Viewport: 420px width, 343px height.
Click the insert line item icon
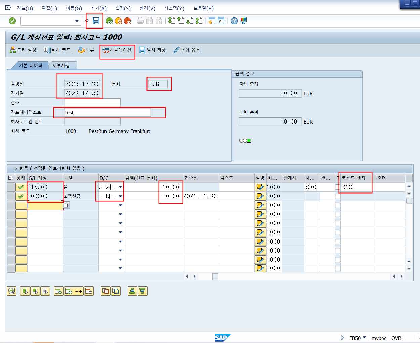coord(58,291)
